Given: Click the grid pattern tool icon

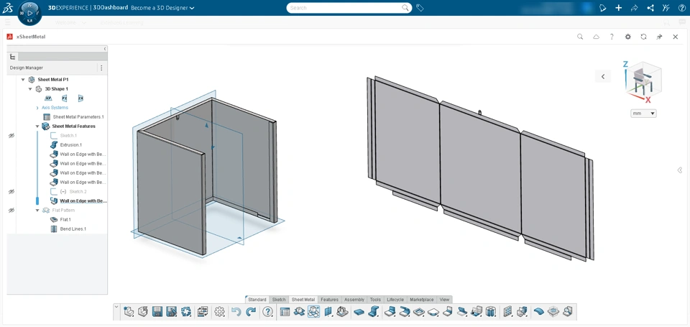Looking at the screenshot, I should pos(507,312).
